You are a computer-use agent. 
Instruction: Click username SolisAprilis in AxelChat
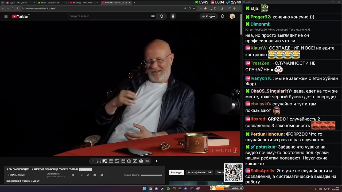click(263, 171)
